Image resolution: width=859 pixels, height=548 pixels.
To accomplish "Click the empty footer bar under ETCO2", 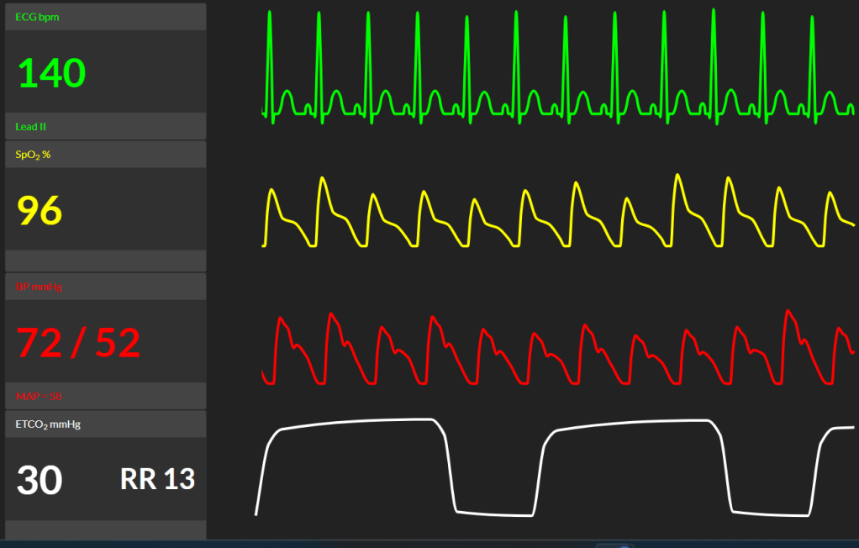I will [x=105, y=530].
